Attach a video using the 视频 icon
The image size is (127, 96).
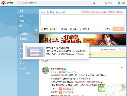(x=63, y=29)
